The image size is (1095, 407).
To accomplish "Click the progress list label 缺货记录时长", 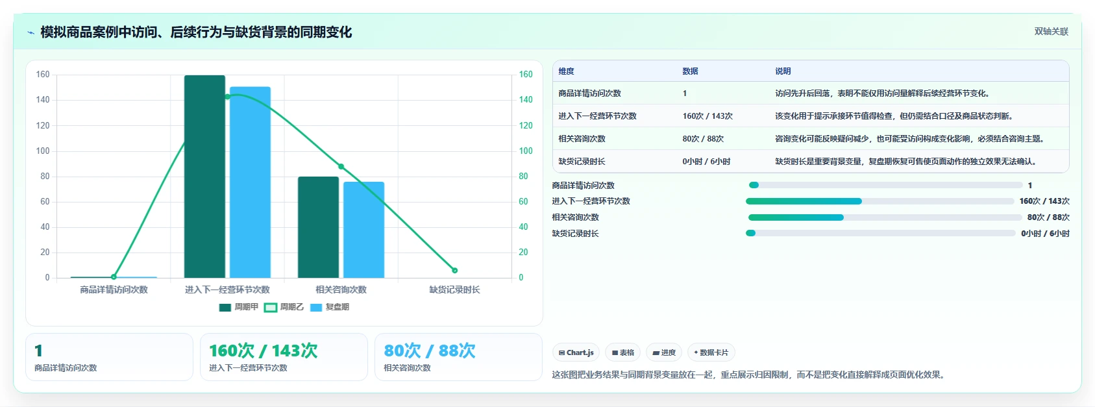I will (575, 234).
